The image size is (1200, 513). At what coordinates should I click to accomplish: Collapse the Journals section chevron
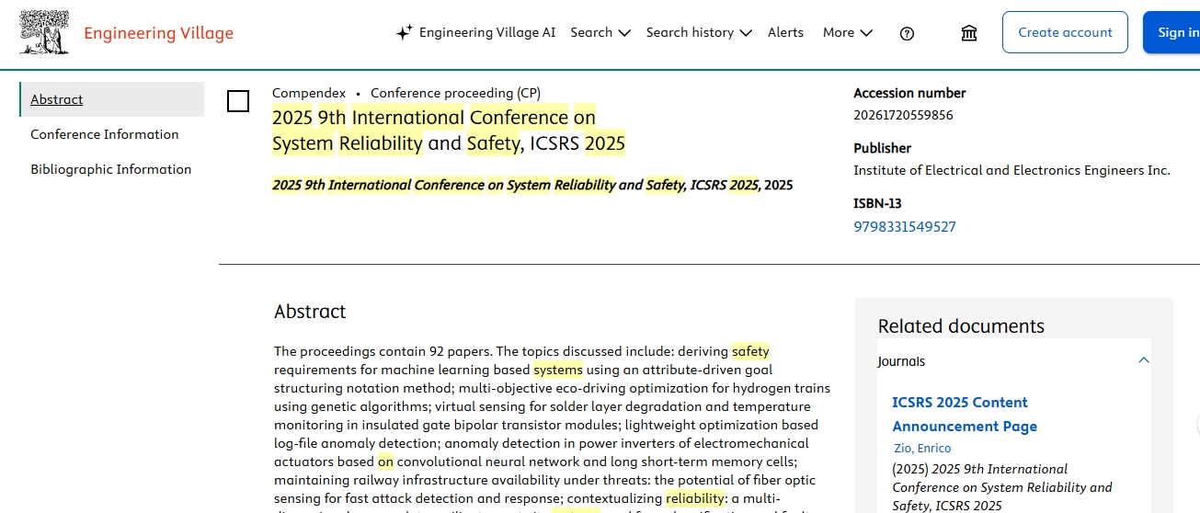click(x=1144, y=360)
